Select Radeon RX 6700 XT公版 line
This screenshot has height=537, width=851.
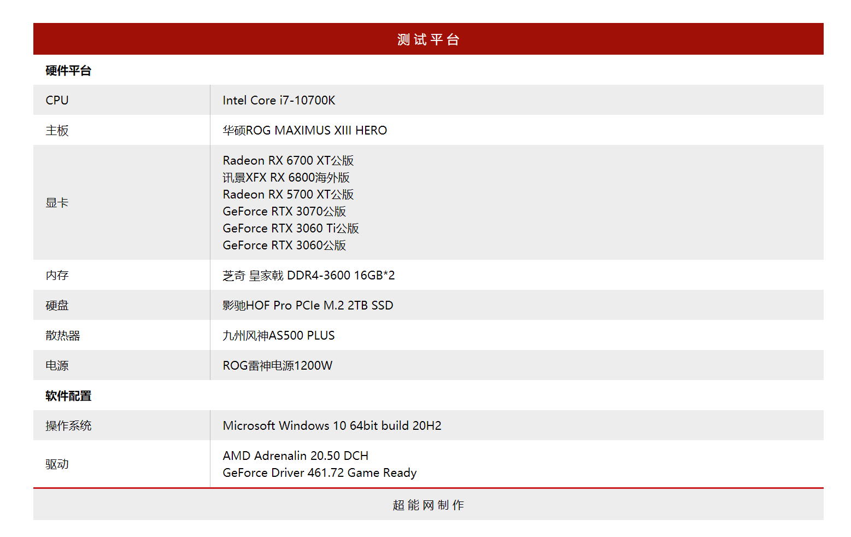(288, 160)
